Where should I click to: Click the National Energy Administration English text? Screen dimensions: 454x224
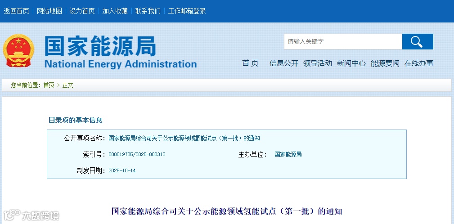coord(121,64)
